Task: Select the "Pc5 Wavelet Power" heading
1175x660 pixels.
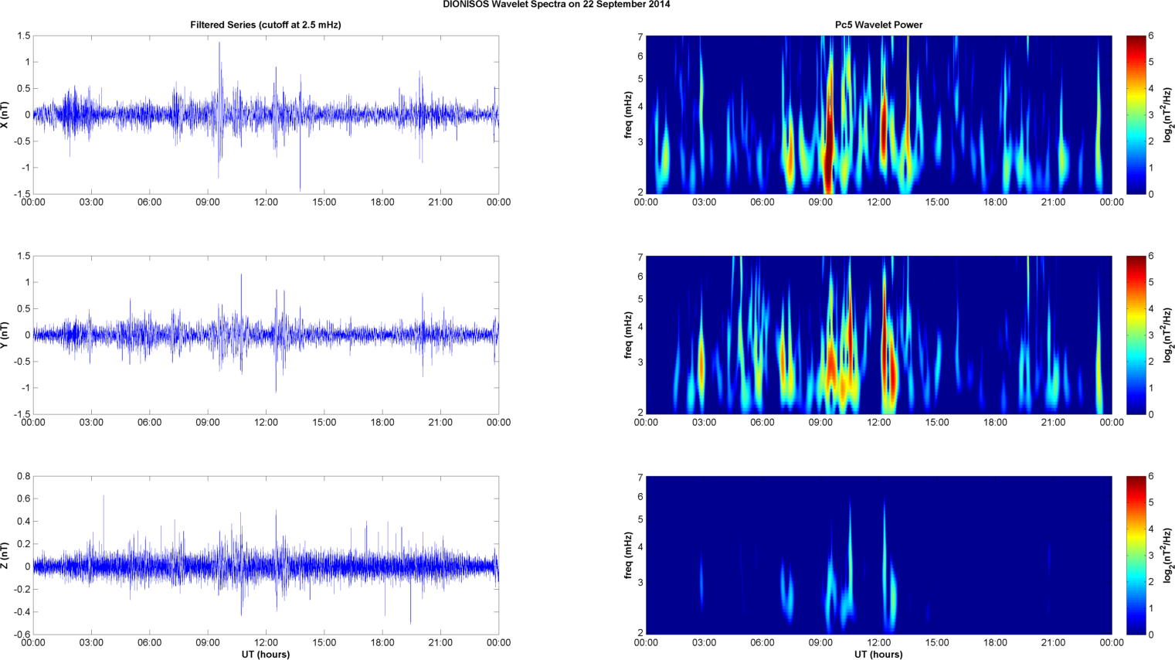Action: point(878,25)
